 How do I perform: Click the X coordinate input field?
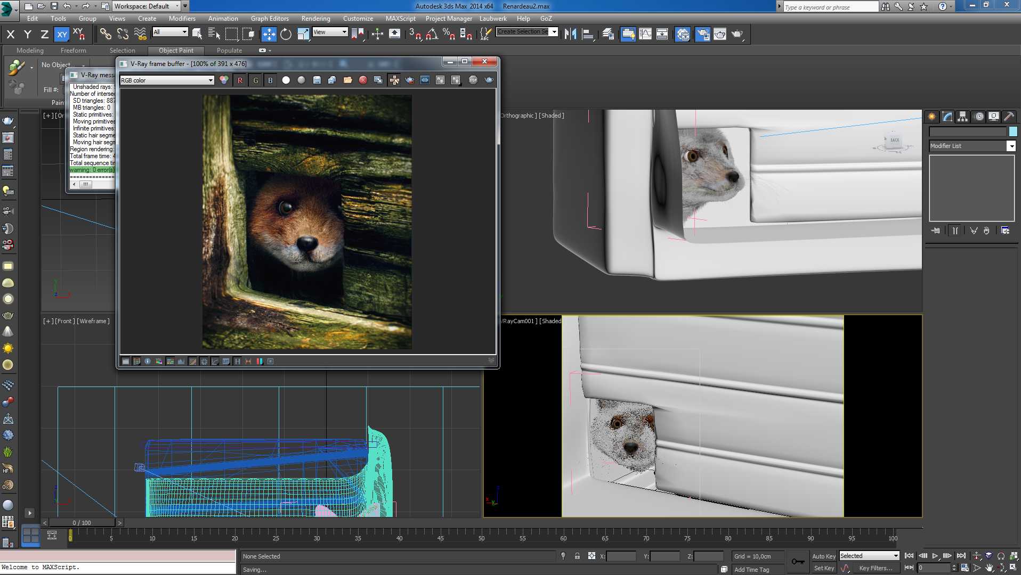tap(621, 556)
